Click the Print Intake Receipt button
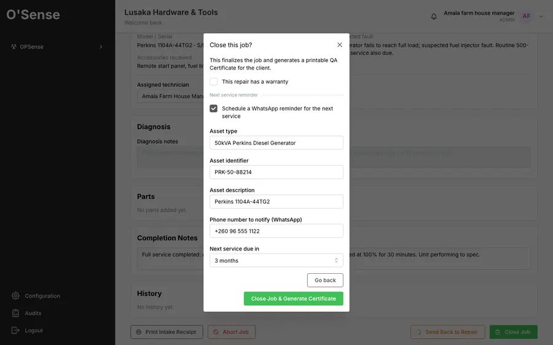The image size is (553, 345). point(167,331)
